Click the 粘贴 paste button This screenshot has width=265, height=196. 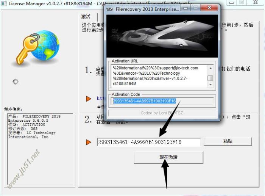[228, 141]
